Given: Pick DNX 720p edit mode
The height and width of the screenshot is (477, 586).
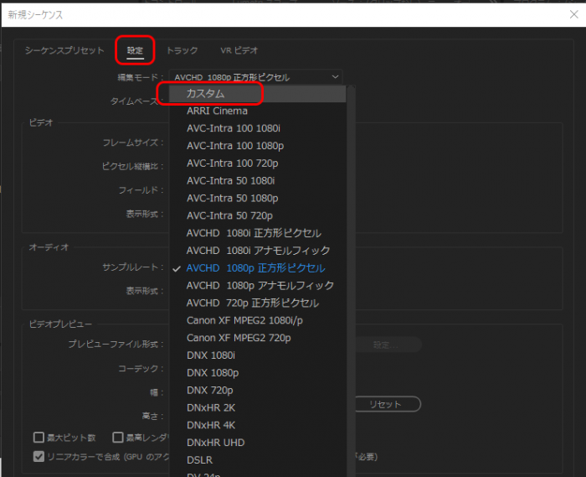Looking at the screenshot, I should pyautogui.click(x=257, y=390).
